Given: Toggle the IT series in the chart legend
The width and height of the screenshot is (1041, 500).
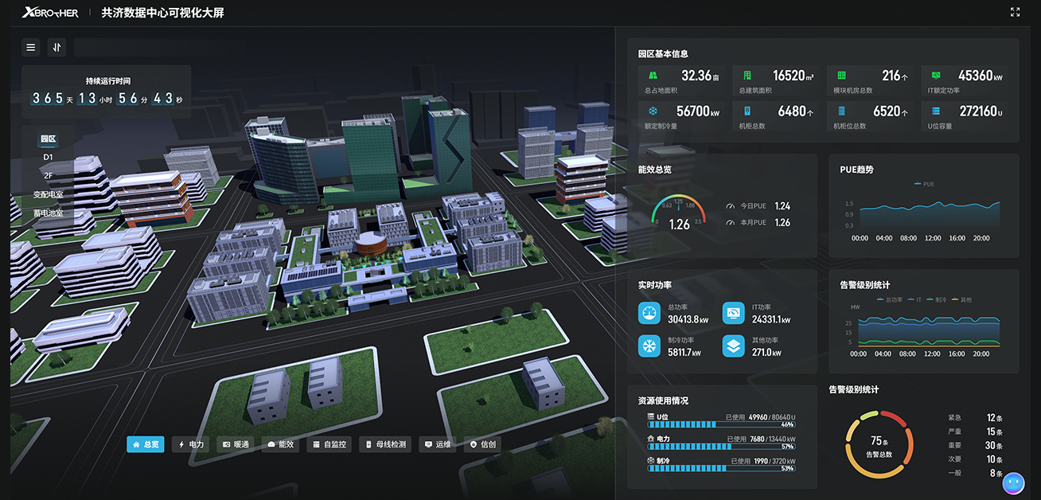Looking at the screenshot, I should (x=914, y=299).
